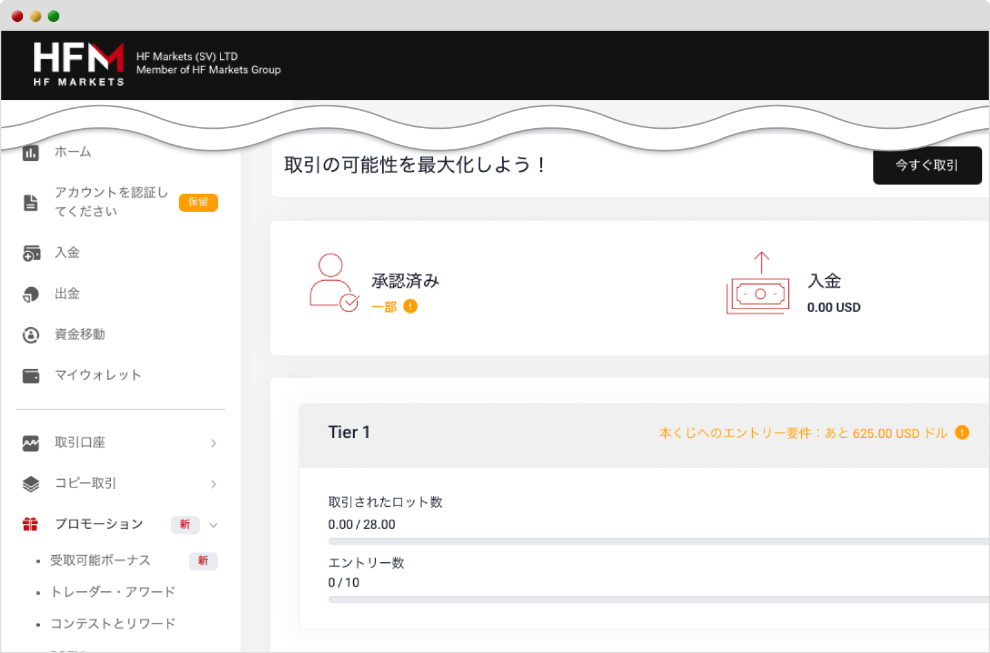The height and width of the screenshot is (653, 990).
Task: Open 入金 via the deposit icon
Action: tap(30, 252)
